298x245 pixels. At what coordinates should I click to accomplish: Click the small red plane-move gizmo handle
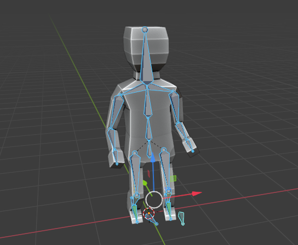[x=149, y=174]
